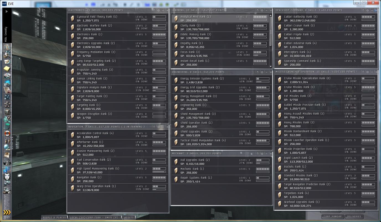
Task: Click the Hull Upgrades skill book icon
Action: tap(176, 162)
